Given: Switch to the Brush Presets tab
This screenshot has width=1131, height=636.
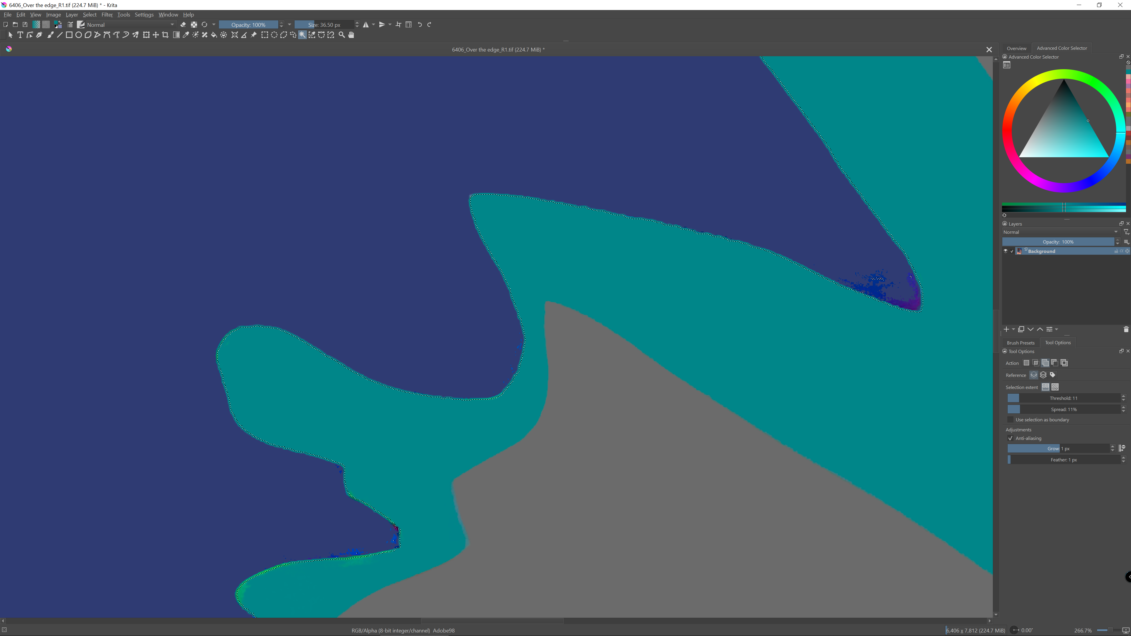Looking at the screenshot, I should (x=1020, y=342).
